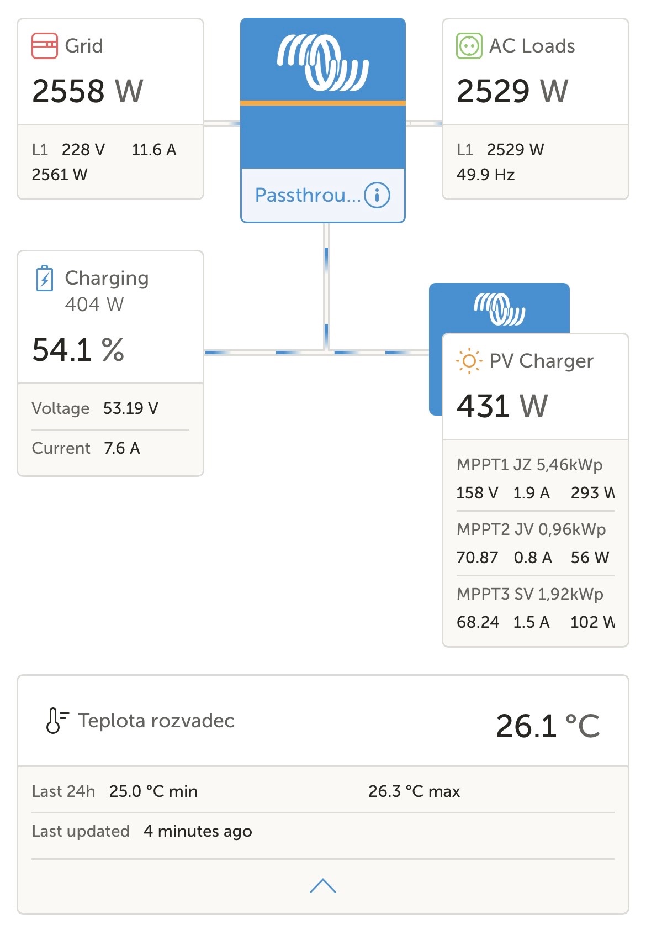
Task: Click the Victron logo on inverter tile
Action: (x=323, y=62)
